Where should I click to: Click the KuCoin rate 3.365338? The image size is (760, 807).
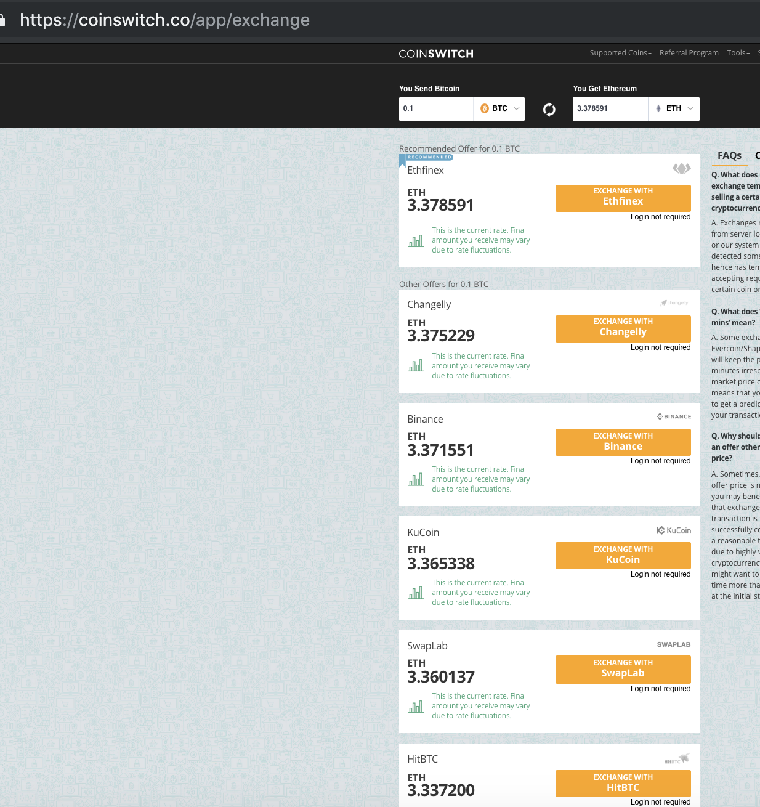click(x=441, y=564)
